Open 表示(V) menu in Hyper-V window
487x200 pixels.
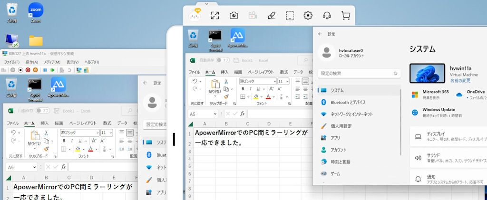72,62
